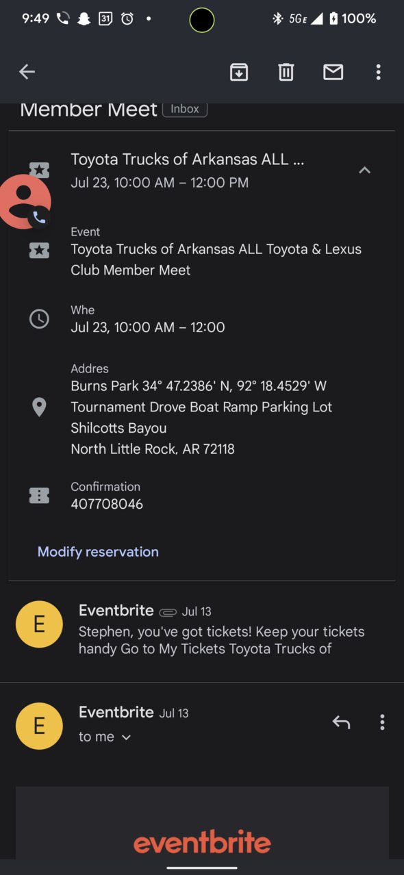
Task: Click the Modify reservation link
Action: click(x=98, y=552)
